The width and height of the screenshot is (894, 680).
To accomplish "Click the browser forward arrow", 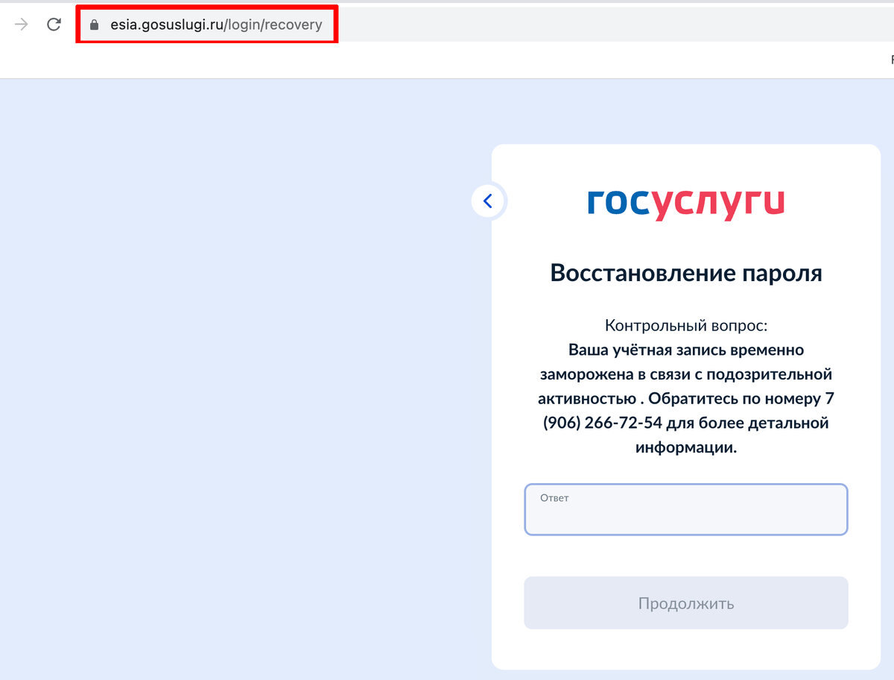I will (x=22, y=25).
